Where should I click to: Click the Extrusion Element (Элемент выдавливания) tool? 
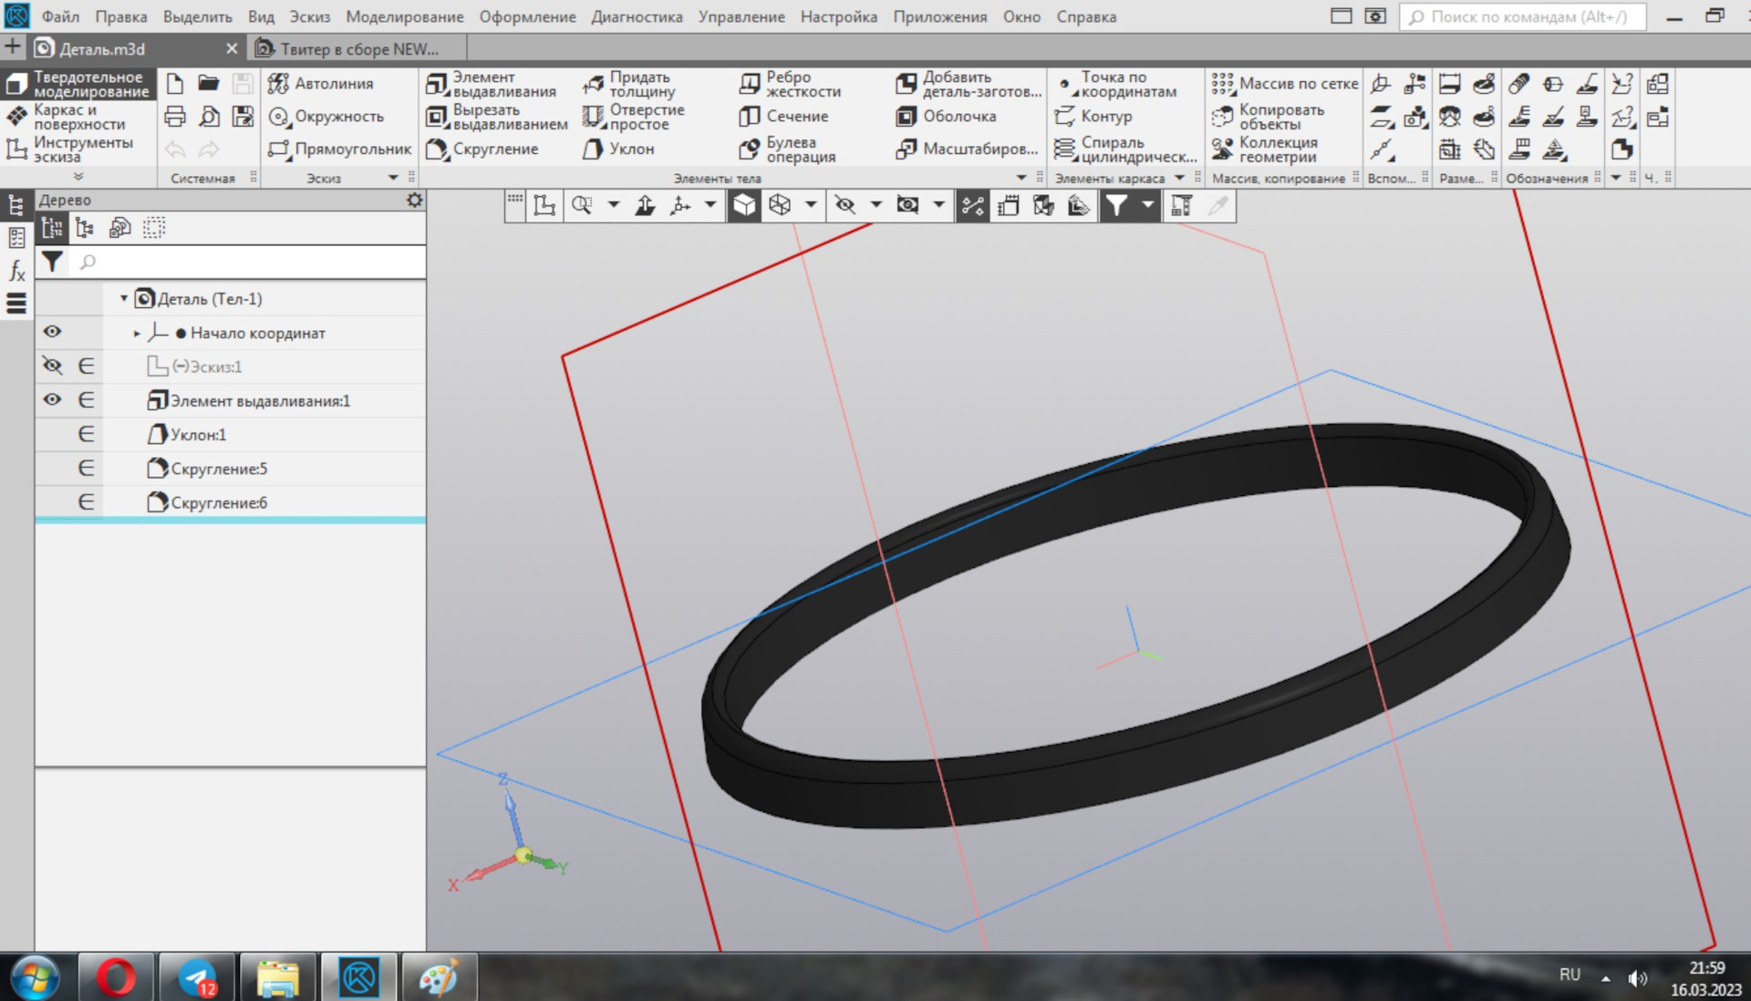click(x=492, y=84)
